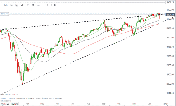Viewport: 176px width, 106px height.
Task: Click the 3957.73 price label at top
Action: [170, 2]
